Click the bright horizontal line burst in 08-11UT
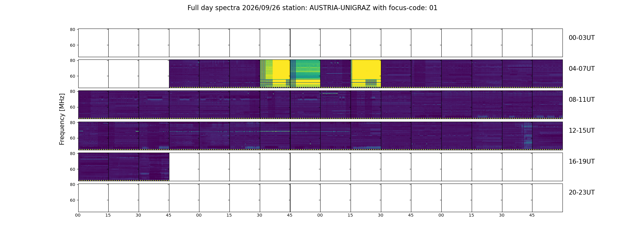The height and width of the screenshot is (238, 625). tap(329, 94)
